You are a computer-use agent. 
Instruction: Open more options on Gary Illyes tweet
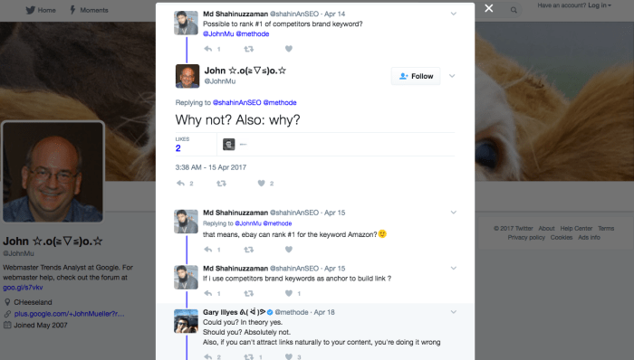454,312
